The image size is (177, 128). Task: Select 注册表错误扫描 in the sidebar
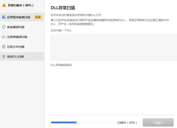coord(22,37)
